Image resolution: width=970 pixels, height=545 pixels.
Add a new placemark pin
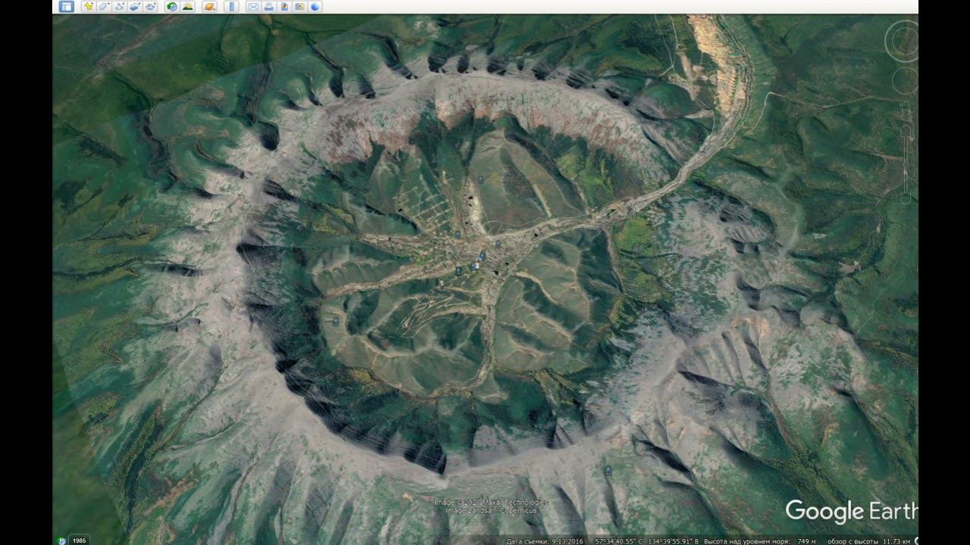(x=89, y=7)
